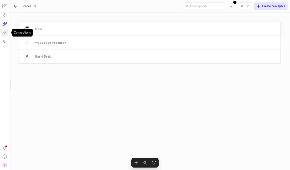The image size is (290, 170).
Task: Open the filter options icon with badge
Action: 231,6
